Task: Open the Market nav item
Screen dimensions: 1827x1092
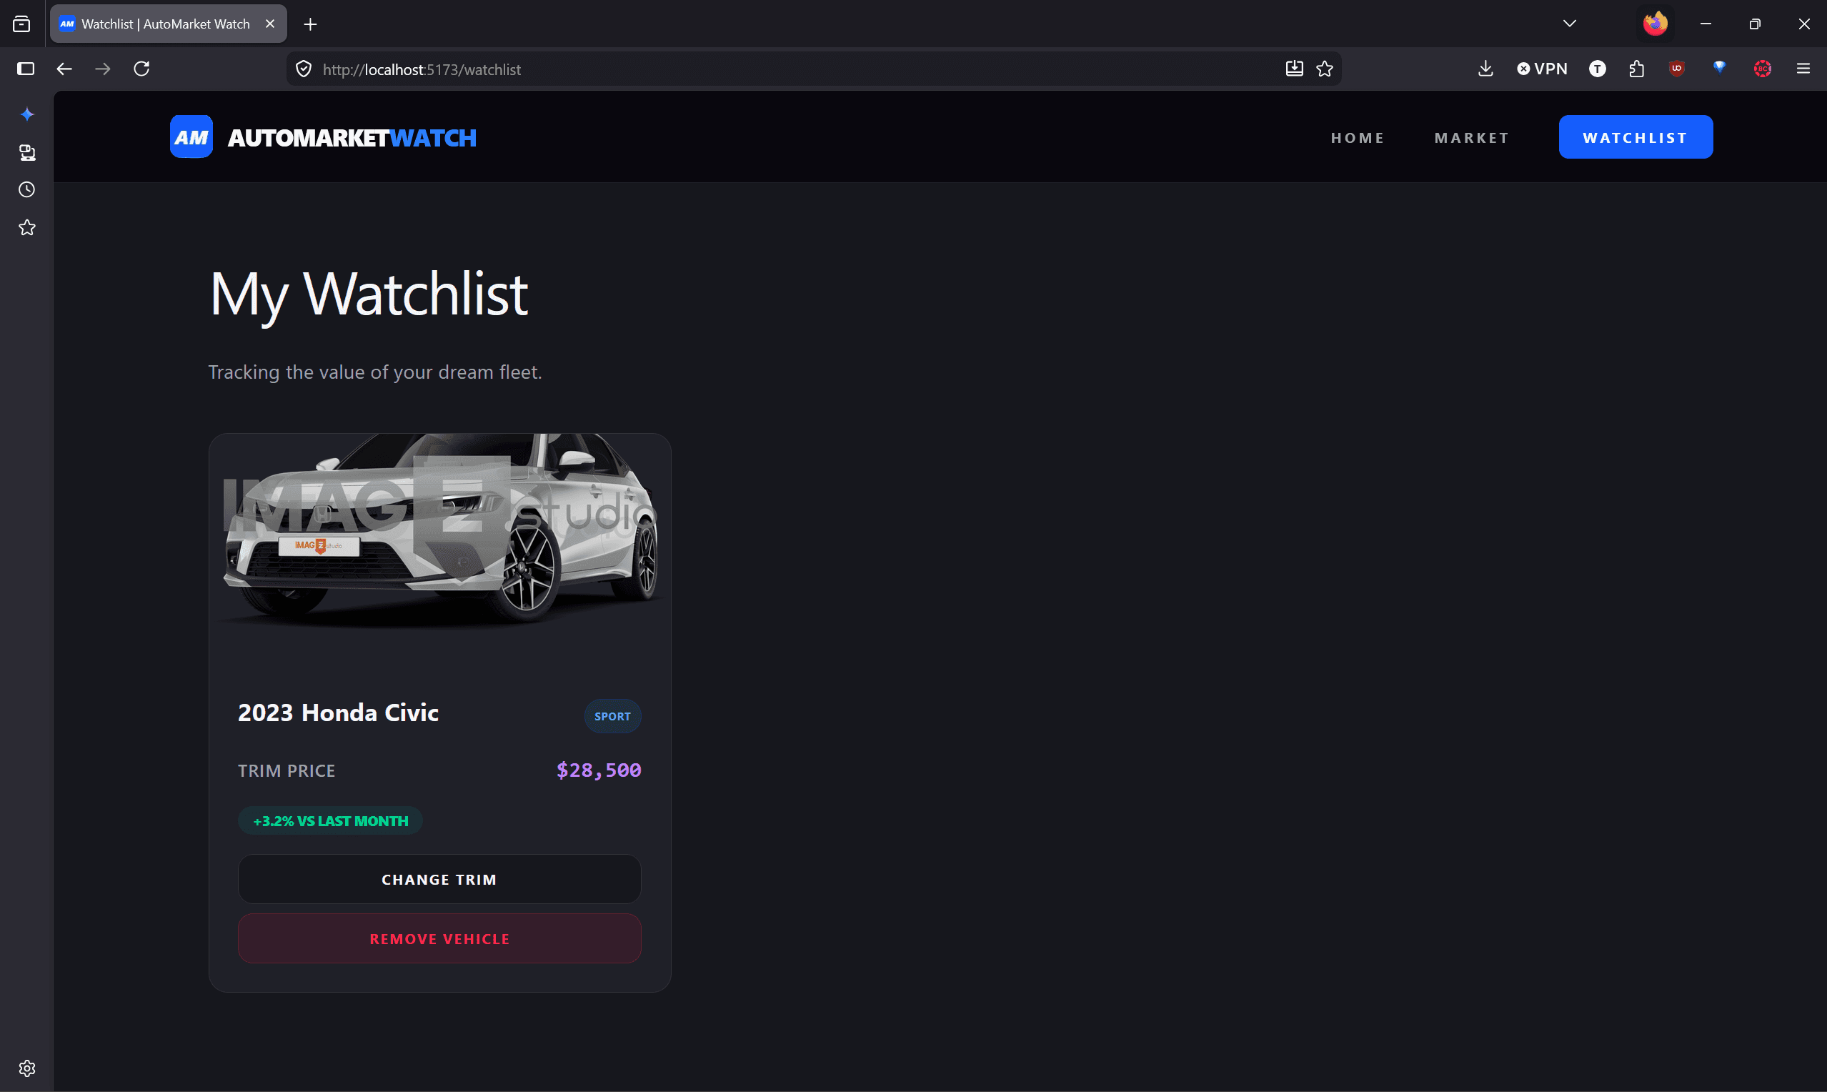Action: coord(1471,138)
